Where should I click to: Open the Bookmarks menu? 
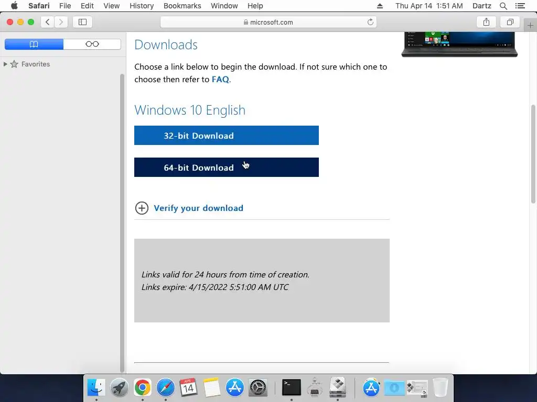[182, 6]
